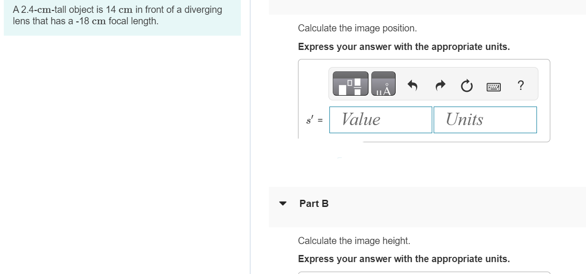586x274 pixels.
Task: Select the Part B header
Action: pyautogui.click(x=314, y=203)
